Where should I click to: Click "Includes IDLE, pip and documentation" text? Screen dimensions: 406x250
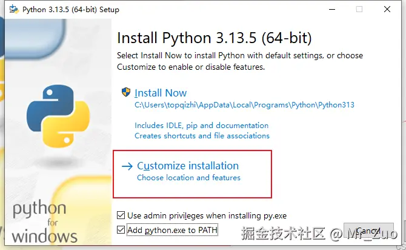[201, 126]
